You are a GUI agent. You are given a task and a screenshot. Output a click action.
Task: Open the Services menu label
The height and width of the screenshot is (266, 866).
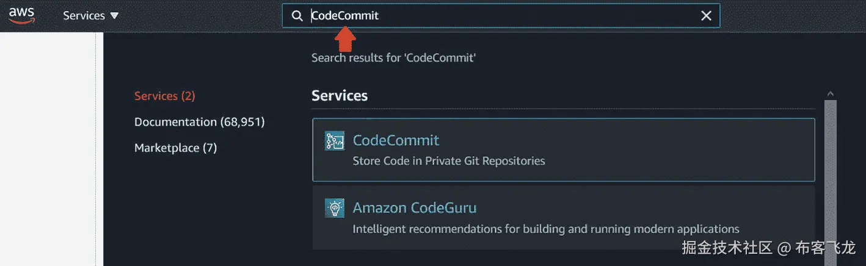(84, 16)
